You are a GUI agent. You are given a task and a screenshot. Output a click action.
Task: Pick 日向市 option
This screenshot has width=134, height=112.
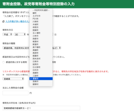(x=41, y=70)
